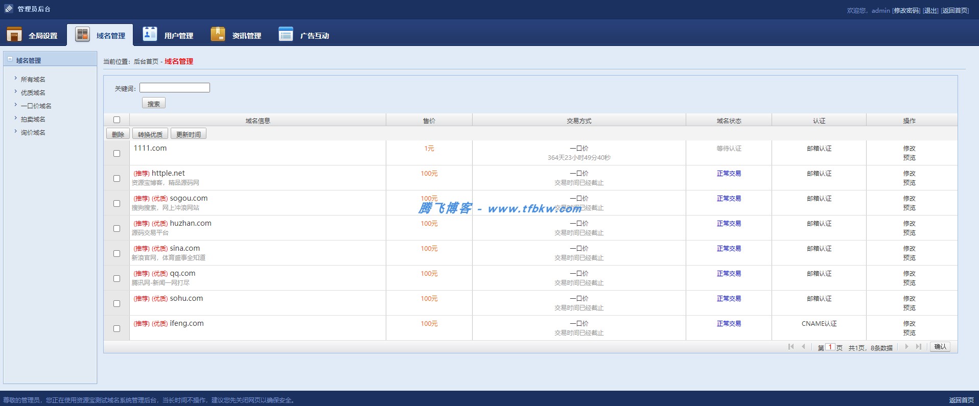Click the 等待认证 status of 1111.com
The width and height of the screenshot is (979, 406).
click(729, 149)
